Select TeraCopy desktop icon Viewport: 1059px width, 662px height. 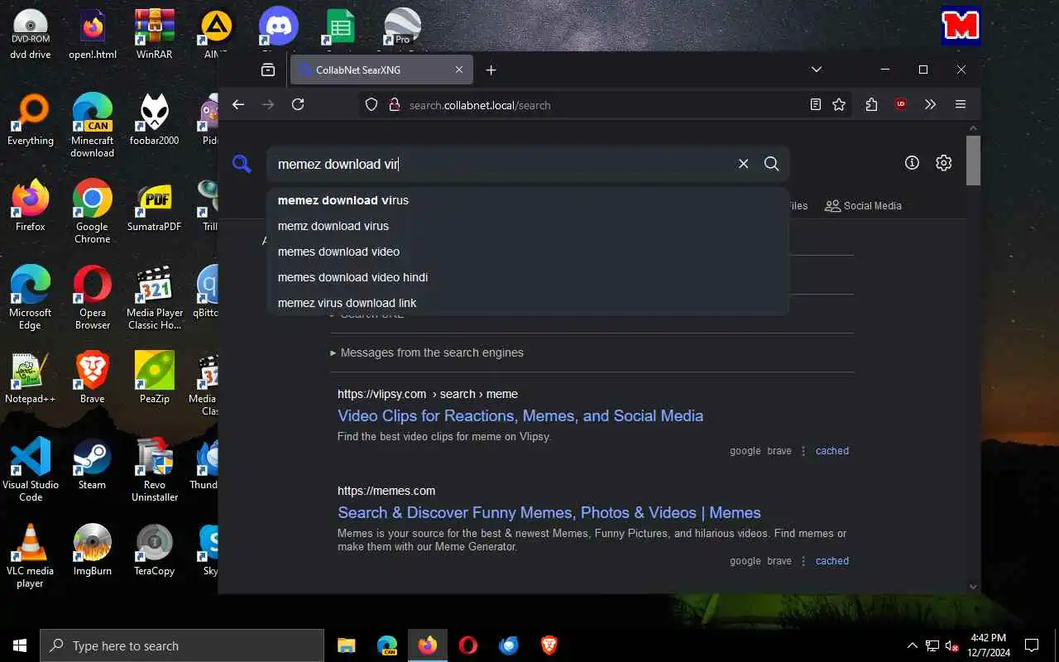coord(154,550)
